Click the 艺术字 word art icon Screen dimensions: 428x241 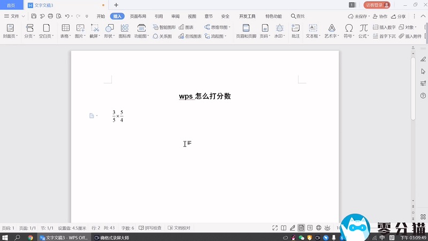[x=332, y=28]
